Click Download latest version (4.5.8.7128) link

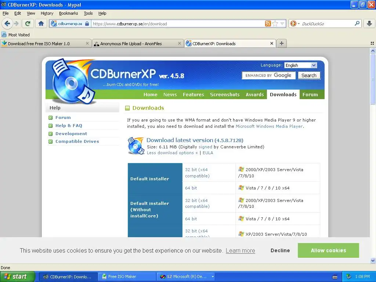195,140
